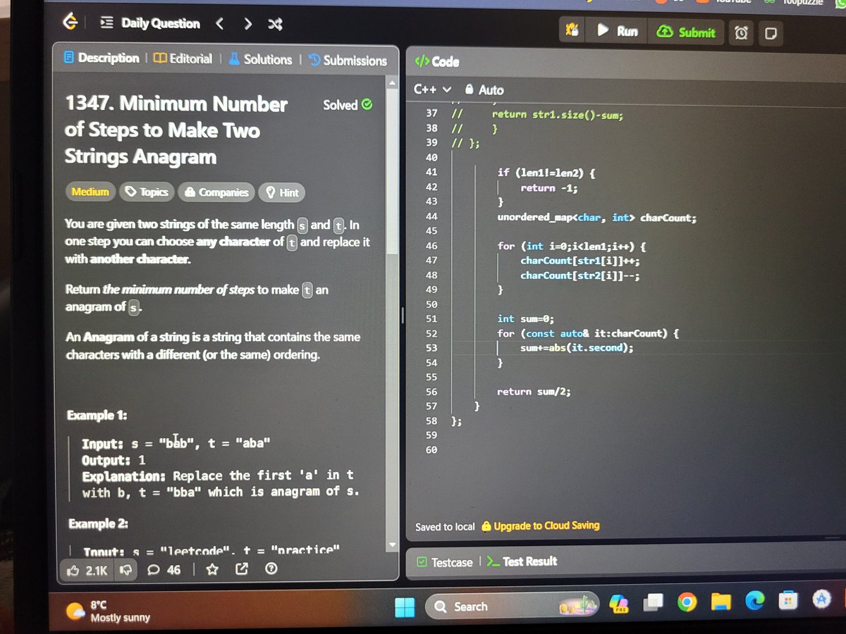Open the help question mark icon
The image size is (846, 634).
pos(269,569)
